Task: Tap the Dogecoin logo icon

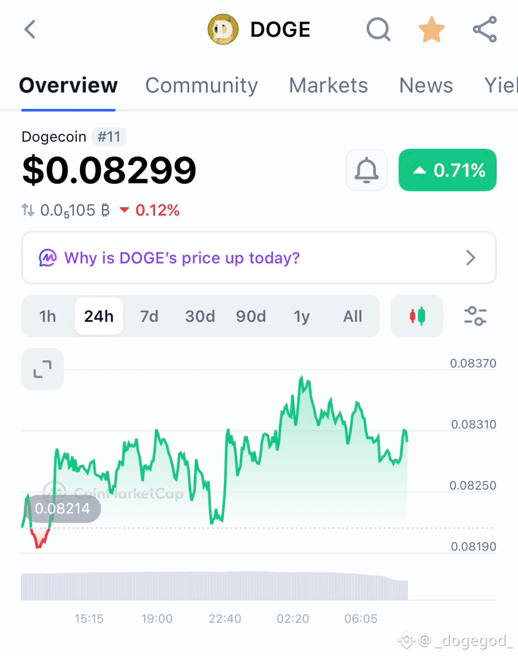Action: point(223,29)
